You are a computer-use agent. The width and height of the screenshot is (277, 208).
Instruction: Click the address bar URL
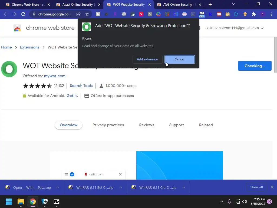coord(55,14)
